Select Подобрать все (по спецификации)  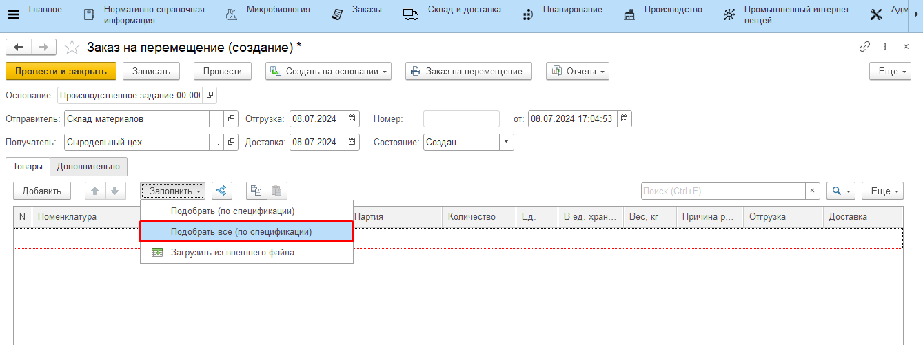click(x=241, y=232)
